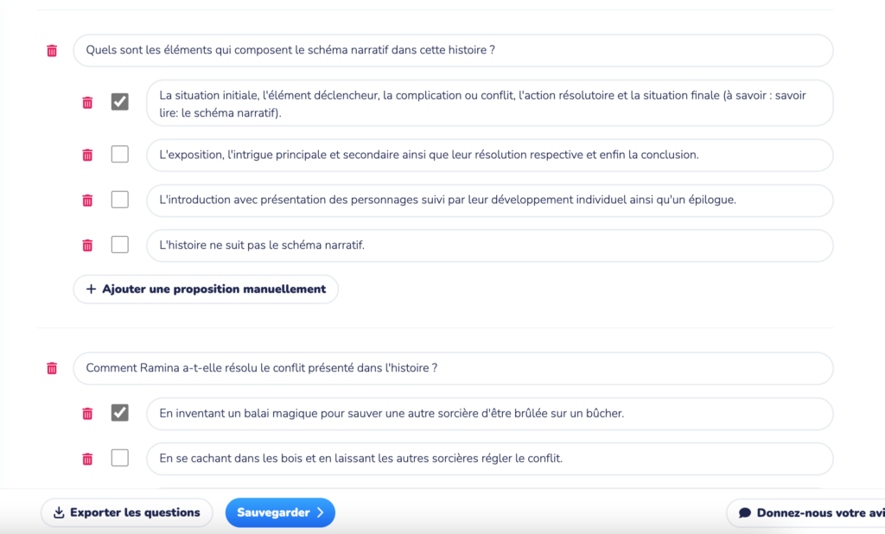Viewport: 885px width, 534px height.
Task: Uncheck the 'La situation initiale' answer checkbox
Action: coord(119,102)
